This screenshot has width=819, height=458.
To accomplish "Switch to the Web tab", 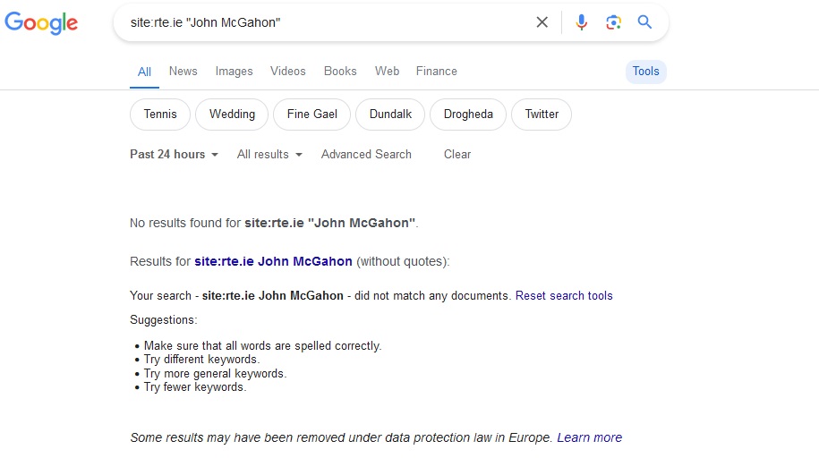I will coord(387,71).
